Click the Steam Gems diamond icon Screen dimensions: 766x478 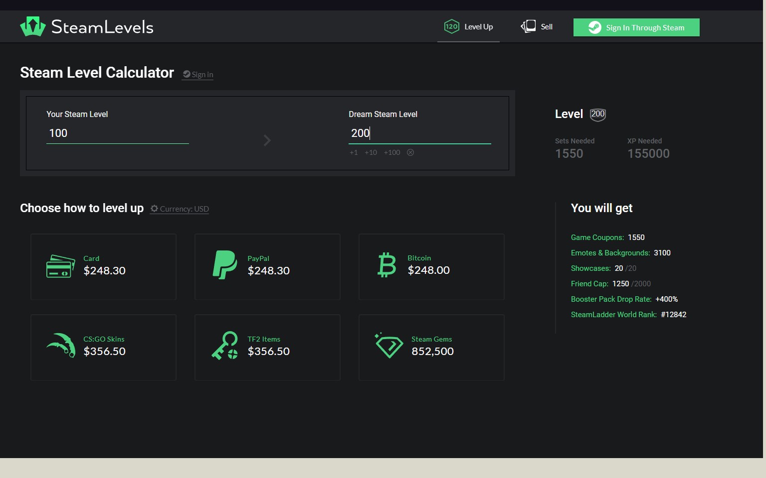coord(389,346)
